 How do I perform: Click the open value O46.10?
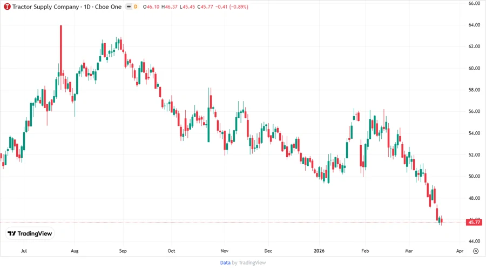tap(151, 7)
